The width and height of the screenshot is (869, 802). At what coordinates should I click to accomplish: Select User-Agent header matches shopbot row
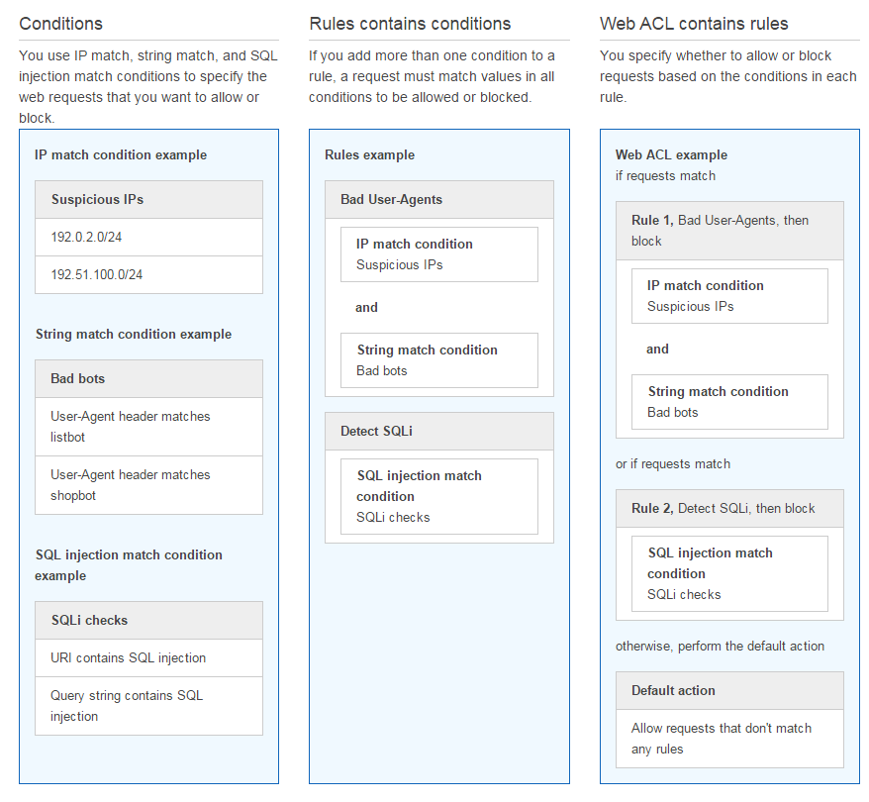pos(148,485)
